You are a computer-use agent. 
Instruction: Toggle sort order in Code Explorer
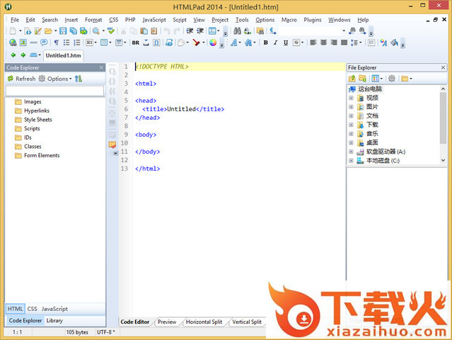click(79, 79)
